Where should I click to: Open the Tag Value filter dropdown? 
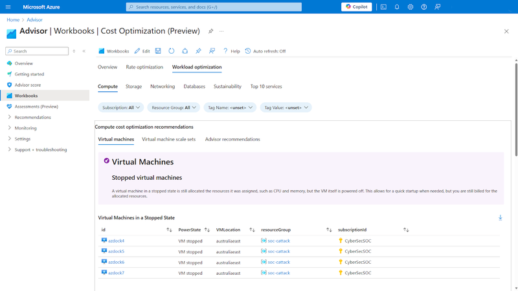tap(286, 107)
